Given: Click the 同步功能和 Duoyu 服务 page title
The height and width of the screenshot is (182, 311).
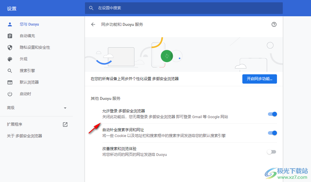Looking at the screenshot, I should click(x=122, y=24).
